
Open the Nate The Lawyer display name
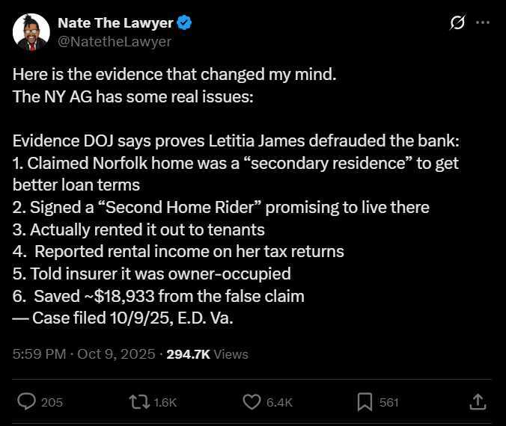pos(126,23)
